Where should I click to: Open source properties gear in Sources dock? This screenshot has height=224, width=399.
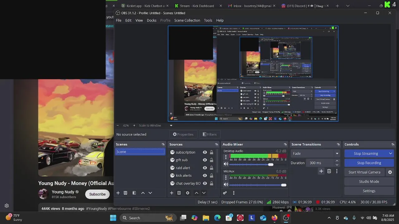pyautogui.click(x=188, y=193)
